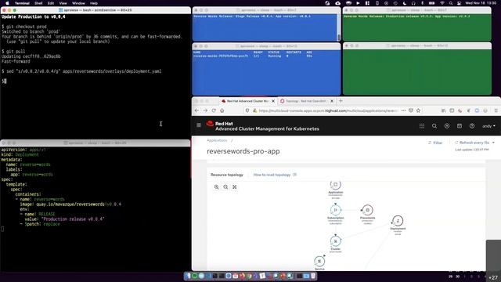The image size is (501, 282).
Task: Open the browser library icon
Action: tap(444, 110)
